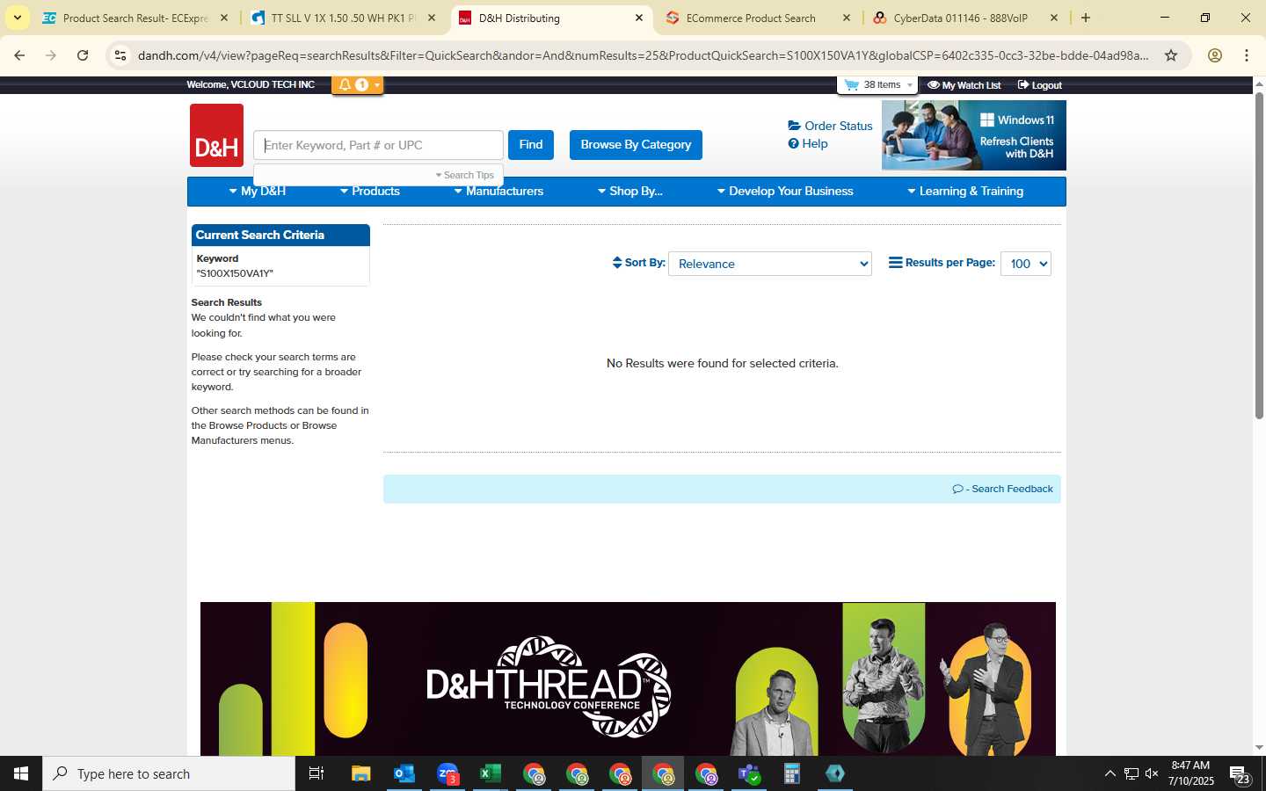Show hidden system tray icons
The width and height of the screenshot is (1266, 791).
pyautogui.click(x=1110, y=773)
